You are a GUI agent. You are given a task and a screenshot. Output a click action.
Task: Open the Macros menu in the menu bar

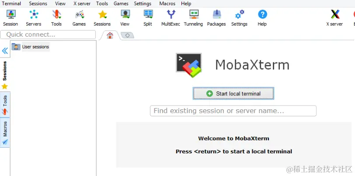coord(167,3)
